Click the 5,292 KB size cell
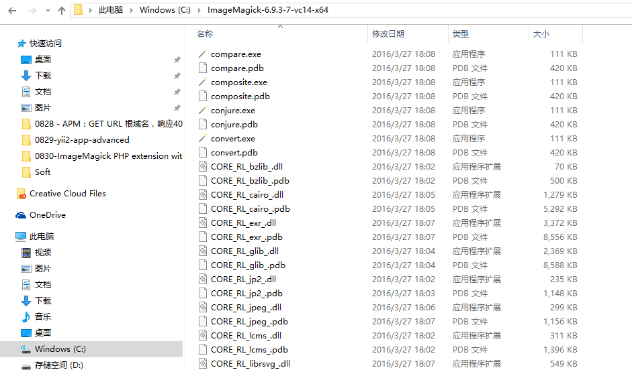This screenshot has width=632, height=372. tap(560, 209)
